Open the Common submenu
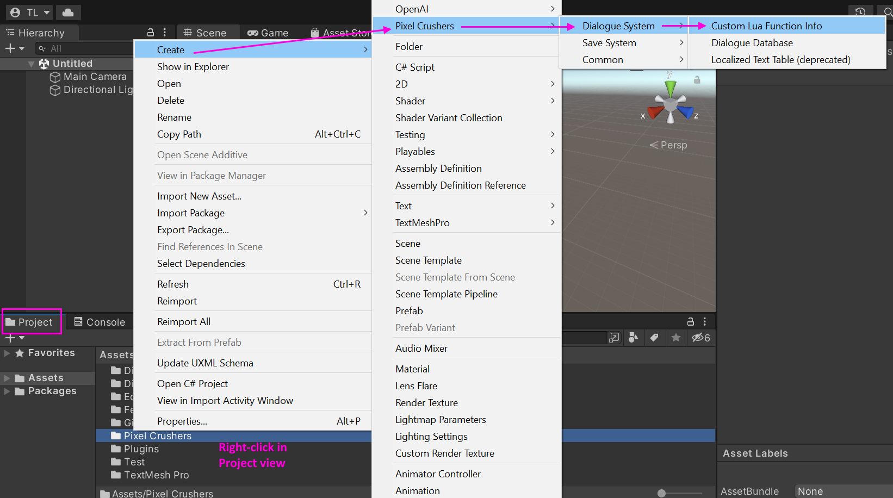Viewport: 893px width, 498px height. [x=623, y=59]
